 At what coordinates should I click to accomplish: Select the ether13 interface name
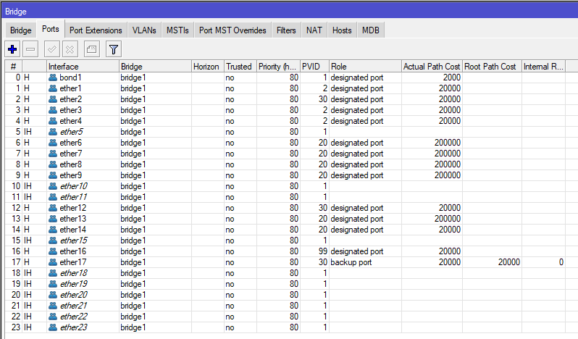tap(73, 219)
